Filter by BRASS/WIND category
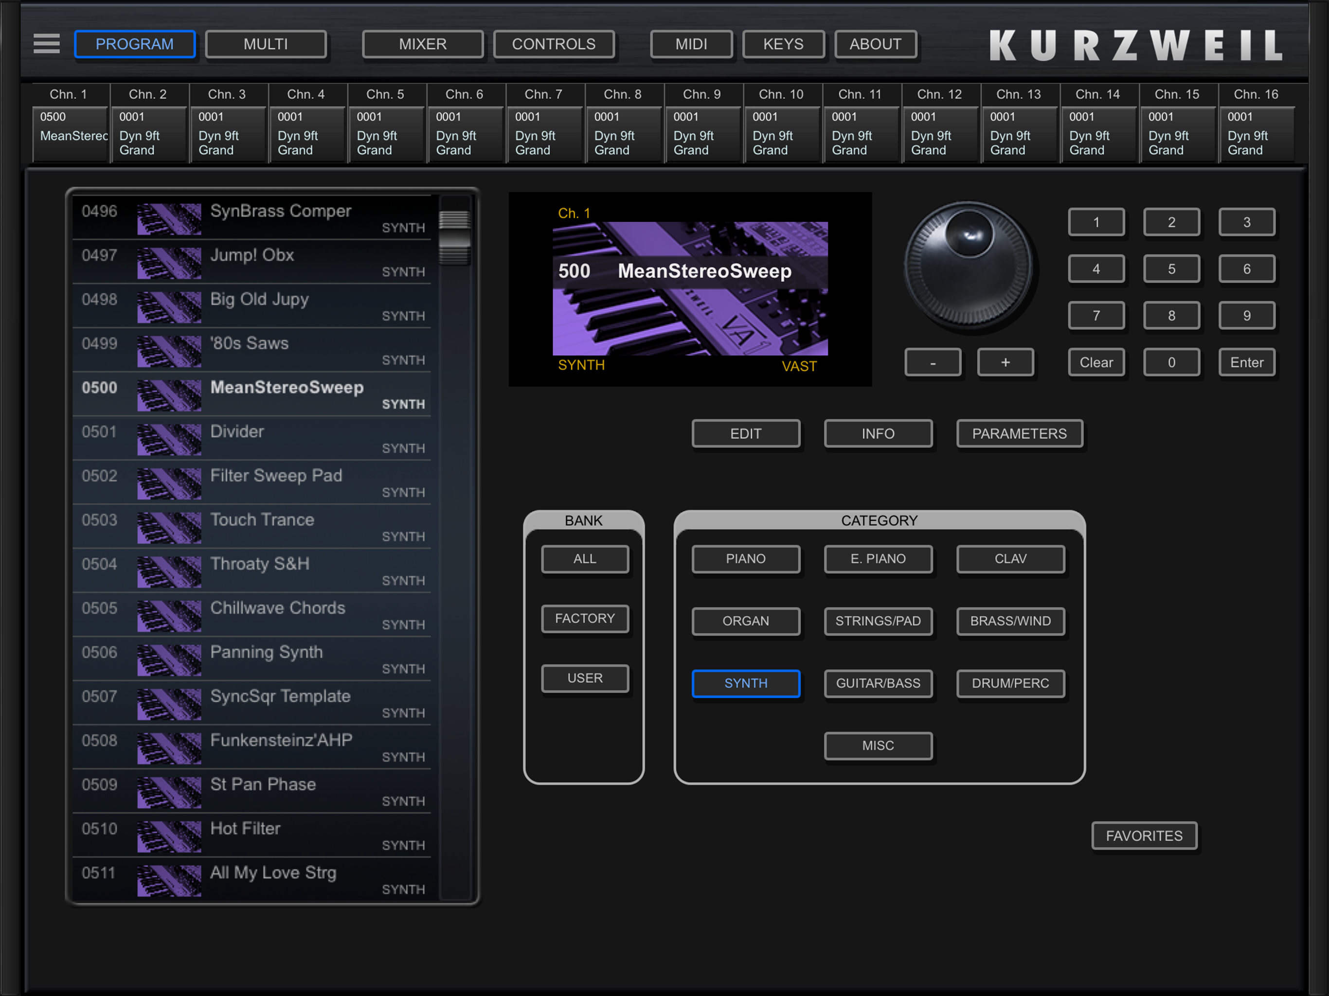 click(x=1010, y=621)
